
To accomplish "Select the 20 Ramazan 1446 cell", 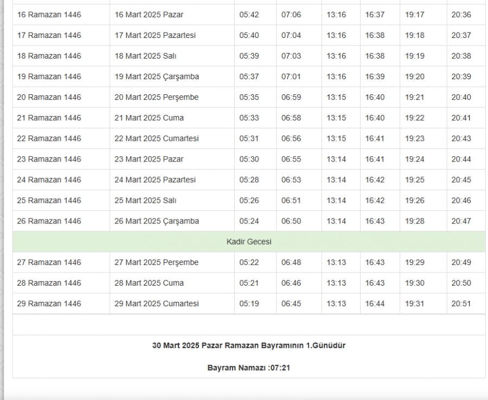I will pyautogui.click(x=49, y=97).
